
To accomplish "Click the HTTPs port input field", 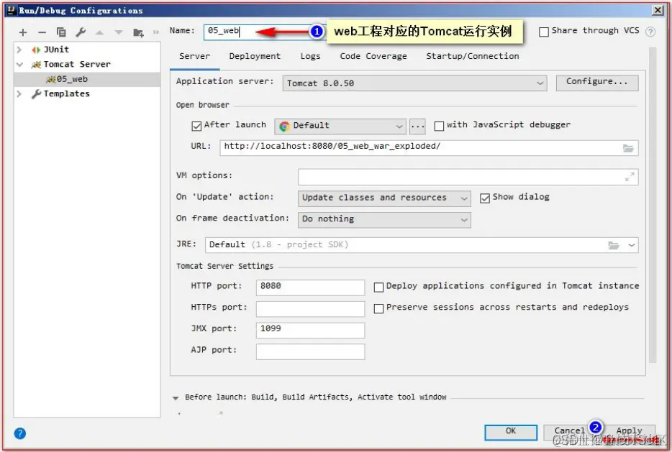I will pyautogui.click(x=310, y=308).
